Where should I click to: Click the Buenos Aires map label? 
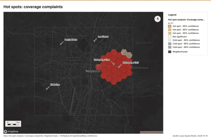pos(113,88)
